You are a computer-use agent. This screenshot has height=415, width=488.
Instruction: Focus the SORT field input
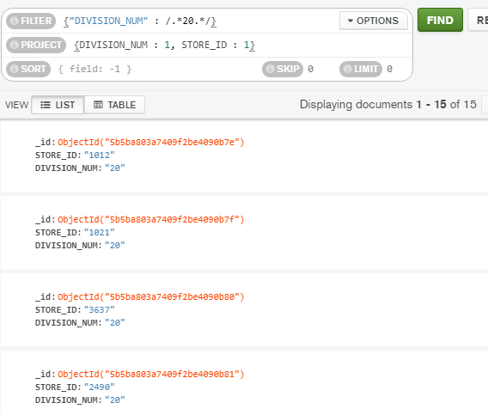[x=157, y=69]
